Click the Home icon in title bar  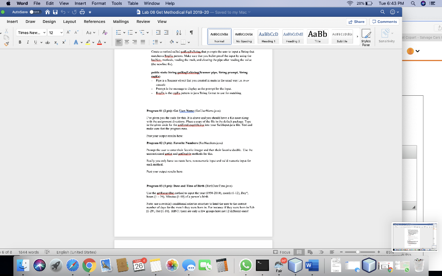[x=47, y=12]
